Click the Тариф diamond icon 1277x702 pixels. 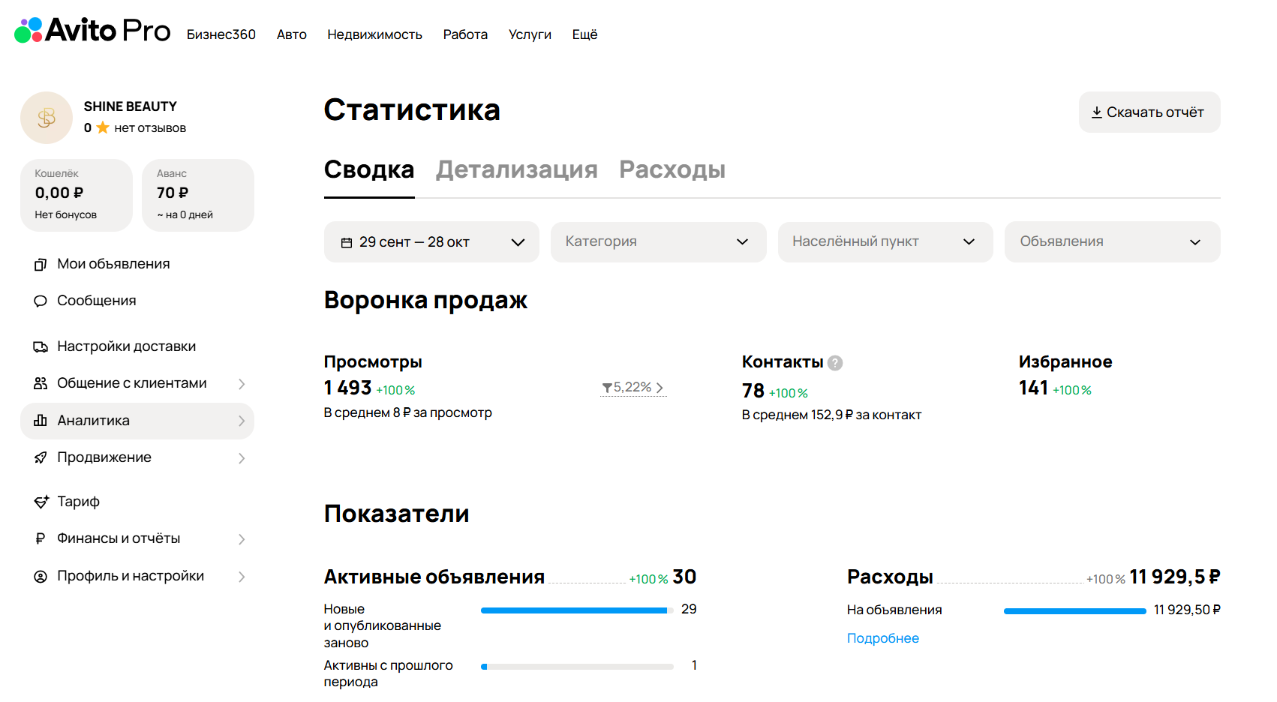pyautogui.click(x=41, y=502)
